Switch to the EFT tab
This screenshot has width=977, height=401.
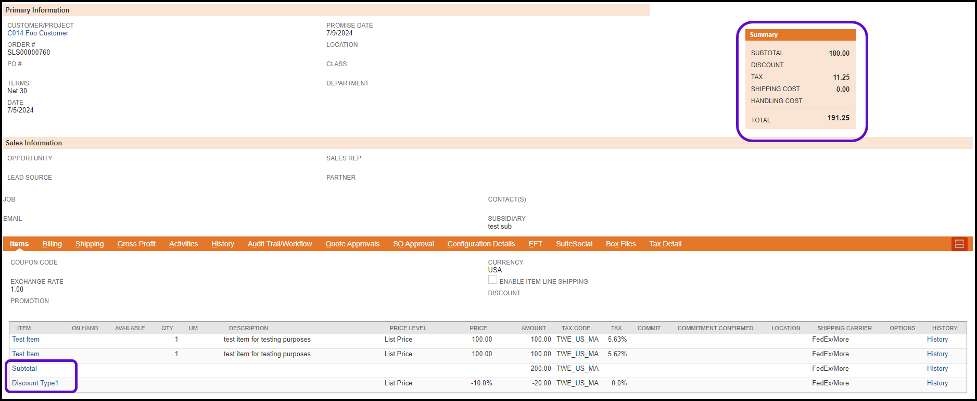535,244
